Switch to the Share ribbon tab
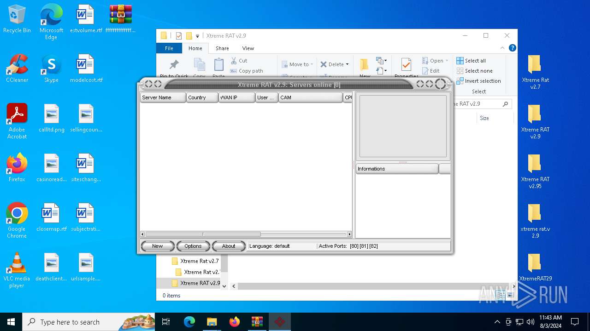590x331 pixels. tap(222, 48)
